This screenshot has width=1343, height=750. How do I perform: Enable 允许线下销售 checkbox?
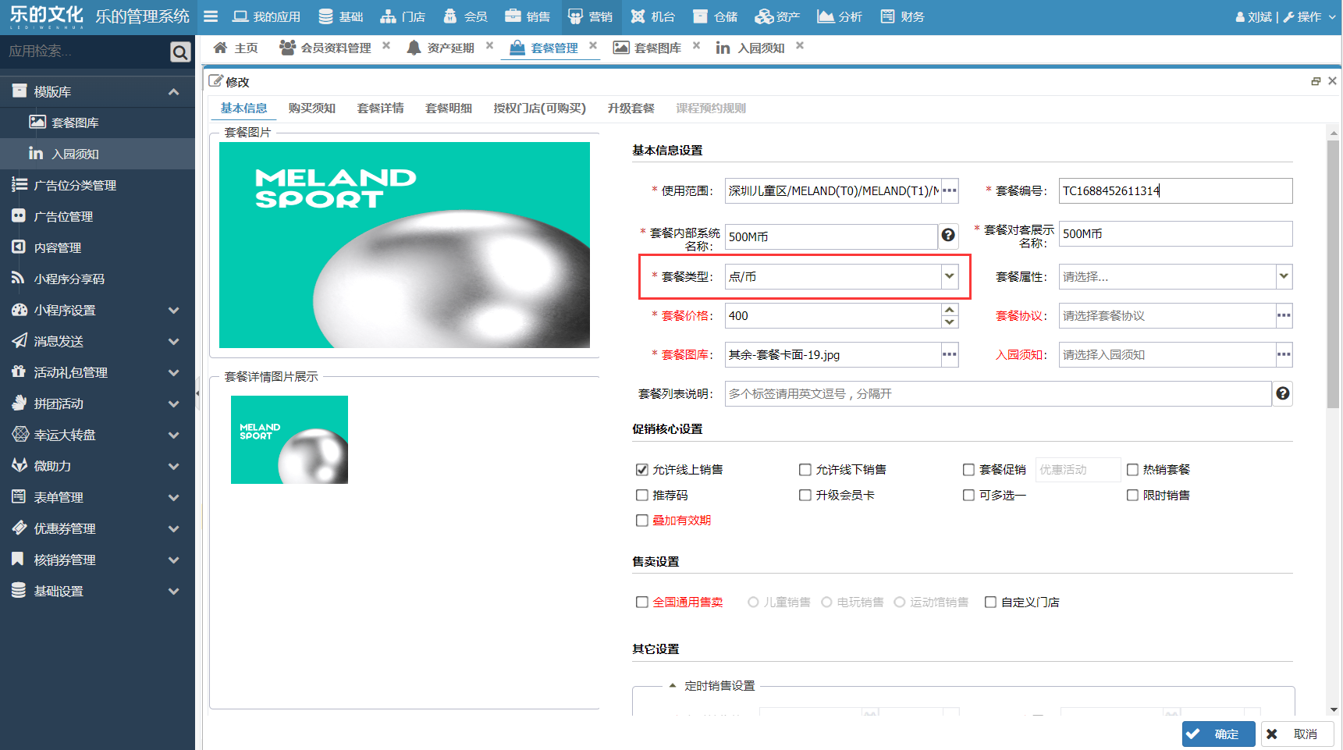[805, 469]
